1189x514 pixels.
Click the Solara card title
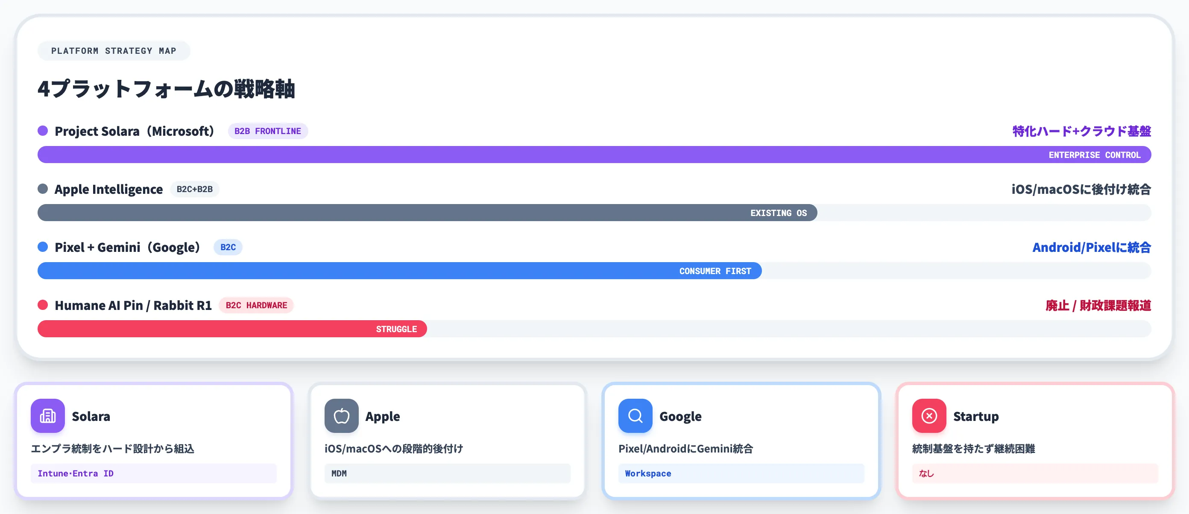(x=91, y=416)
